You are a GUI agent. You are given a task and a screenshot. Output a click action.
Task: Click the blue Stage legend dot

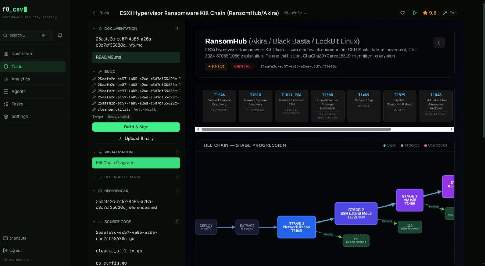point(385,145)
